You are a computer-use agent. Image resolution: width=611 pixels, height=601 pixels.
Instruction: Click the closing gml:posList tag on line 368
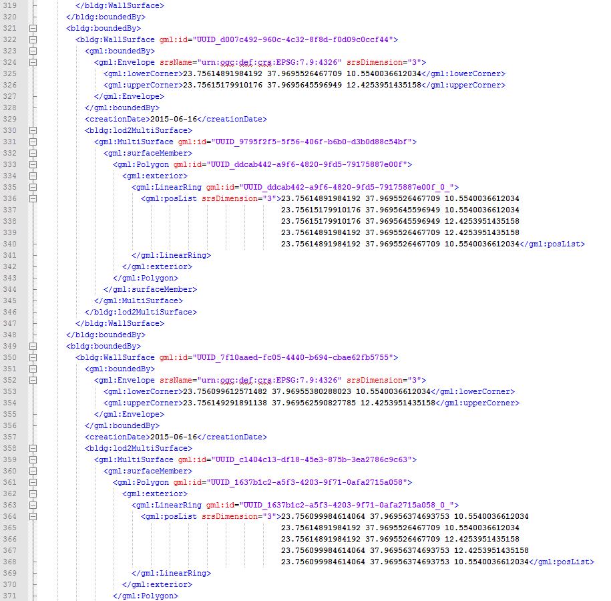coord(562,562)
